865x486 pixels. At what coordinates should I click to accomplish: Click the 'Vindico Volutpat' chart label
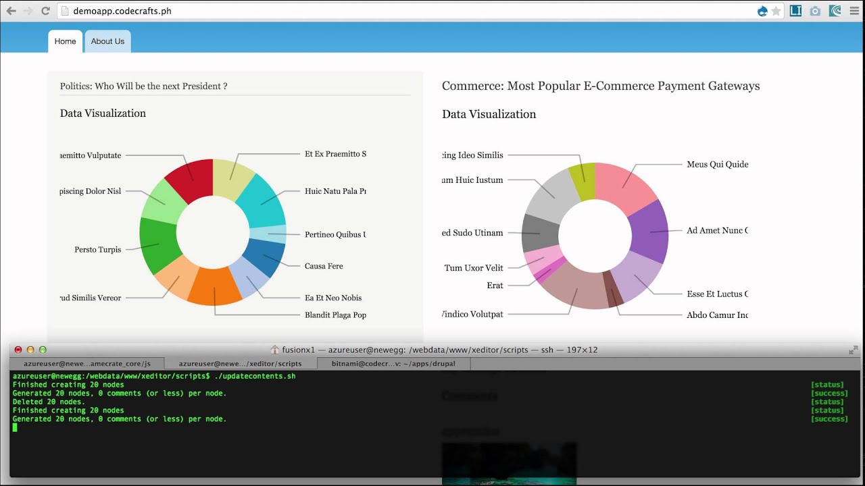point(472,314)
